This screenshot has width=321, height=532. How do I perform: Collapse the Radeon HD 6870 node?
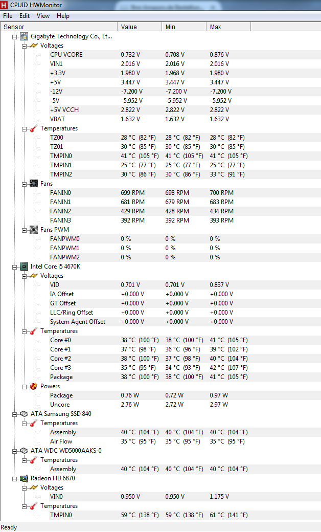click(x=15, y=479)
